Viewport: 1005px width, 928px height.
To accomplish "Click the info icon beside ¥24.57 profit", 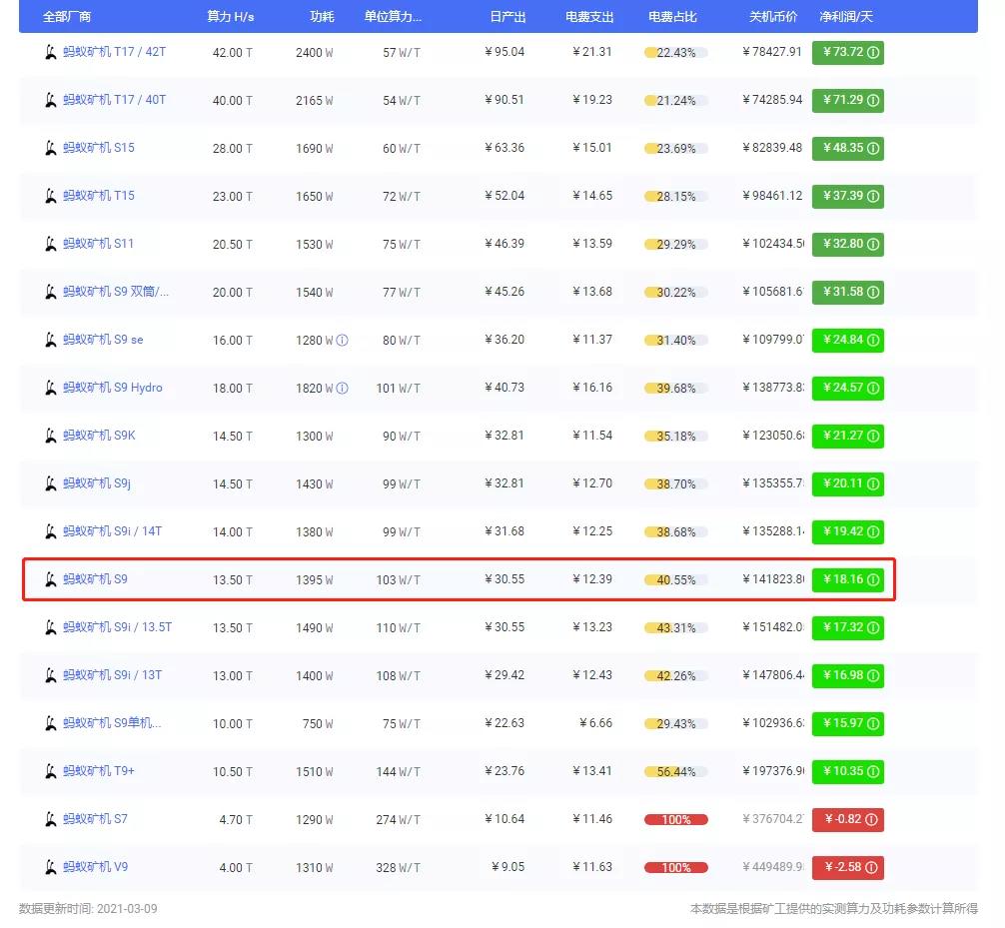I will coord(873,388).
